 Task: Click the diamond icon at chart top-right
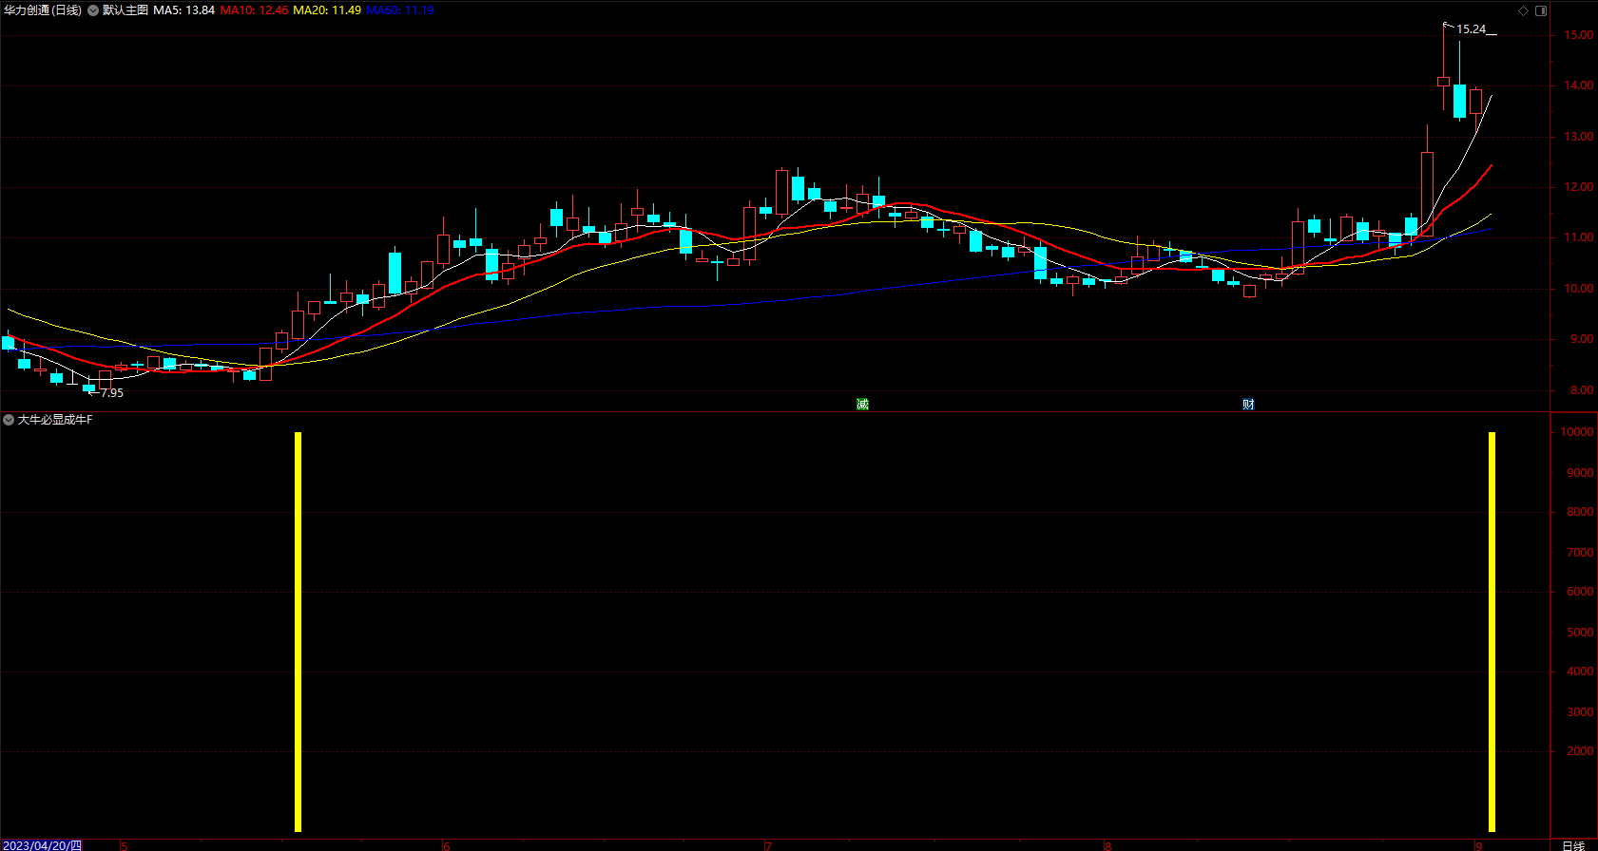pyautogui.click(x=1523, y=10)
